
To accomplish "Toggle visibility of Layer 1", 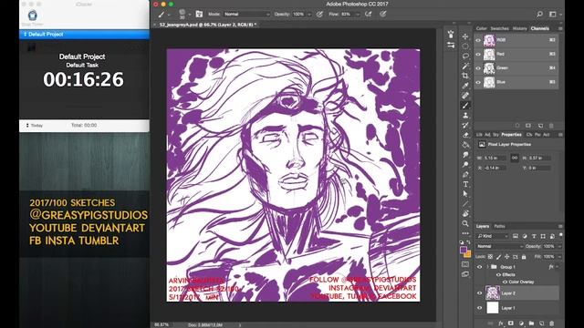I will (x=480, y=308).
